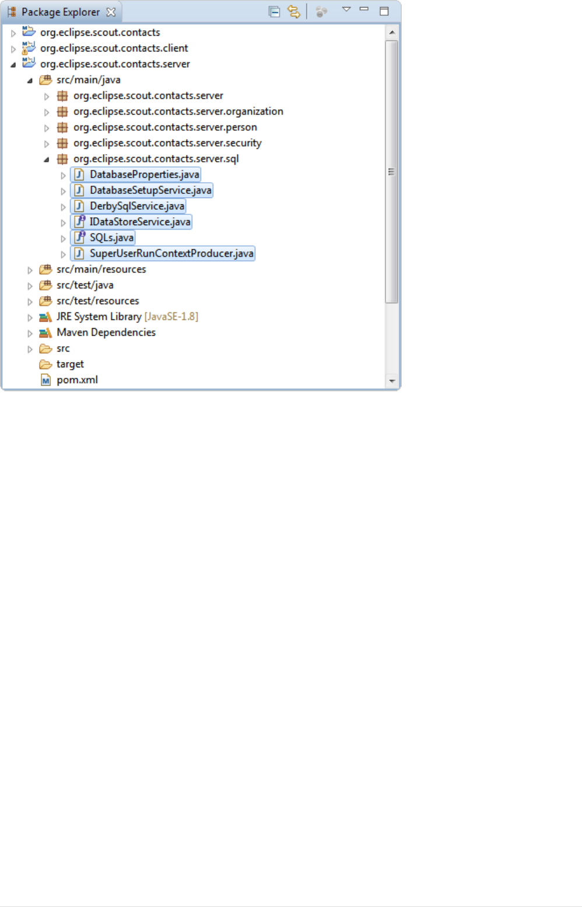Select the Package Explorer tab
This screenshot has height=907, width=582.
pyautogui.click(x=61, y=12)
